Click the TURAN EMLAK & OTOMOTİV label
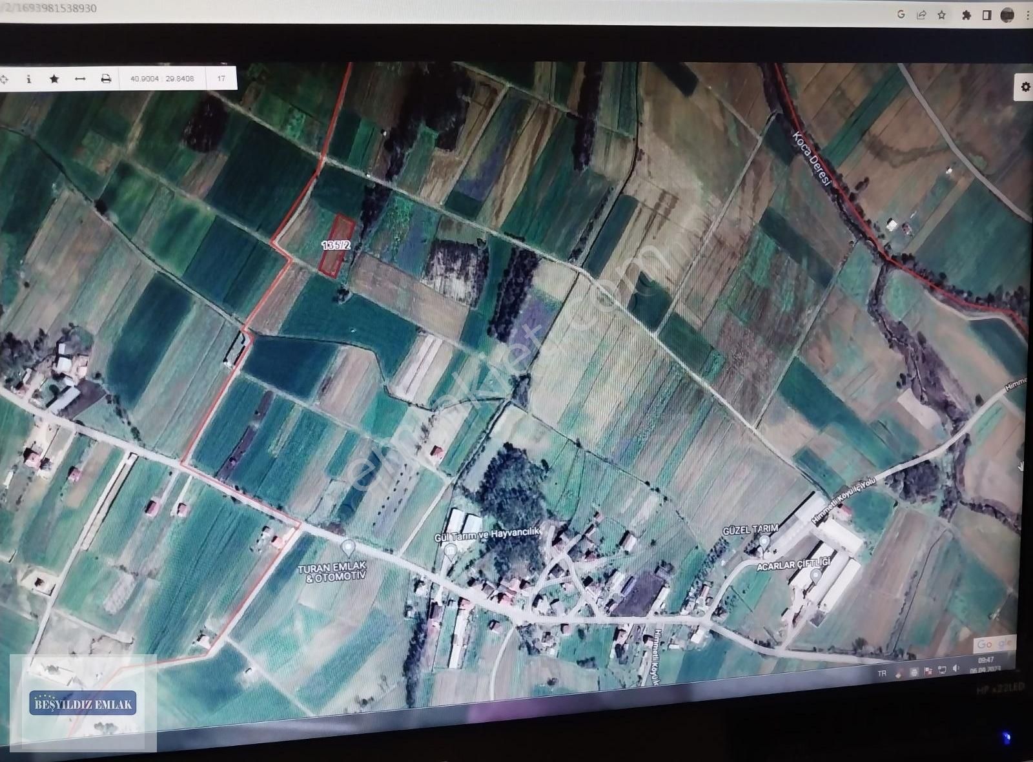1033x762 pixels. click(332, 571)
